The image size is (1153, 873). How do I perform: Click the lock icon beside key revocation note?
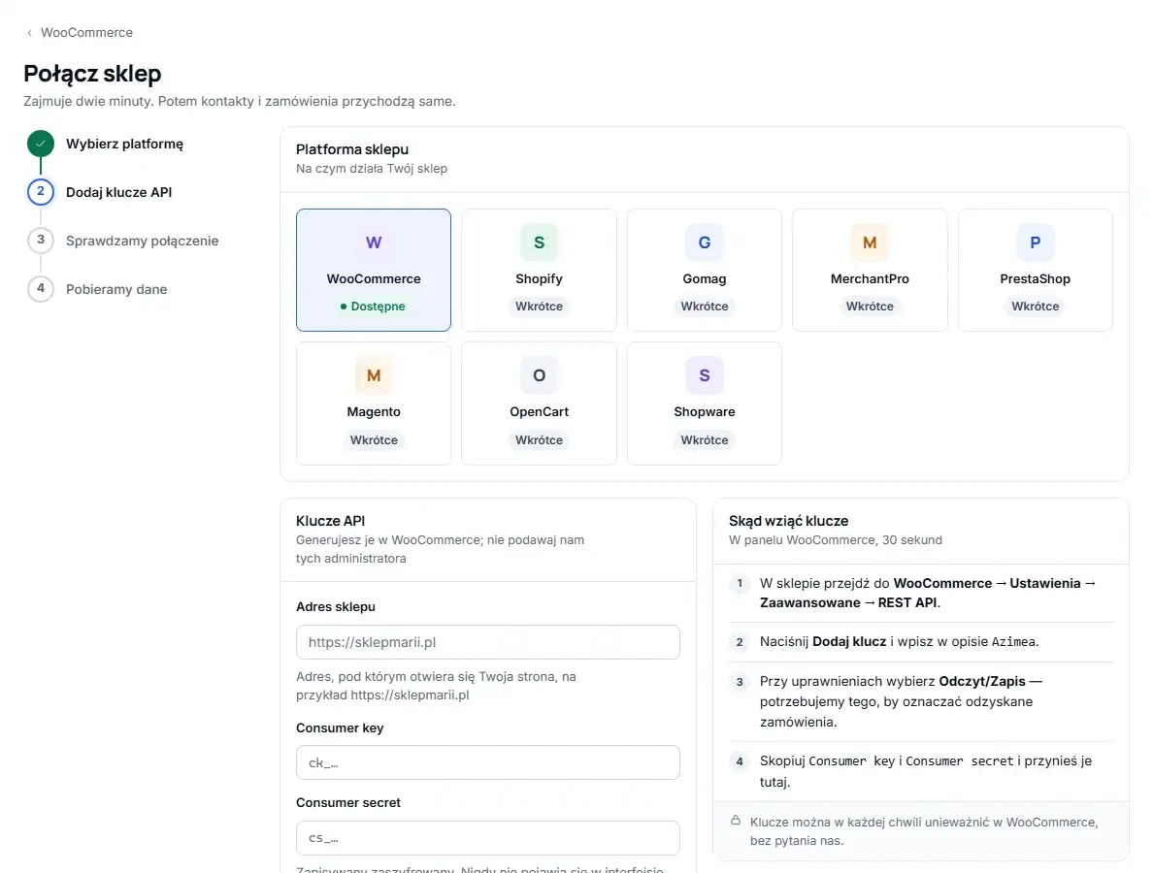click(x=736, y=820)
